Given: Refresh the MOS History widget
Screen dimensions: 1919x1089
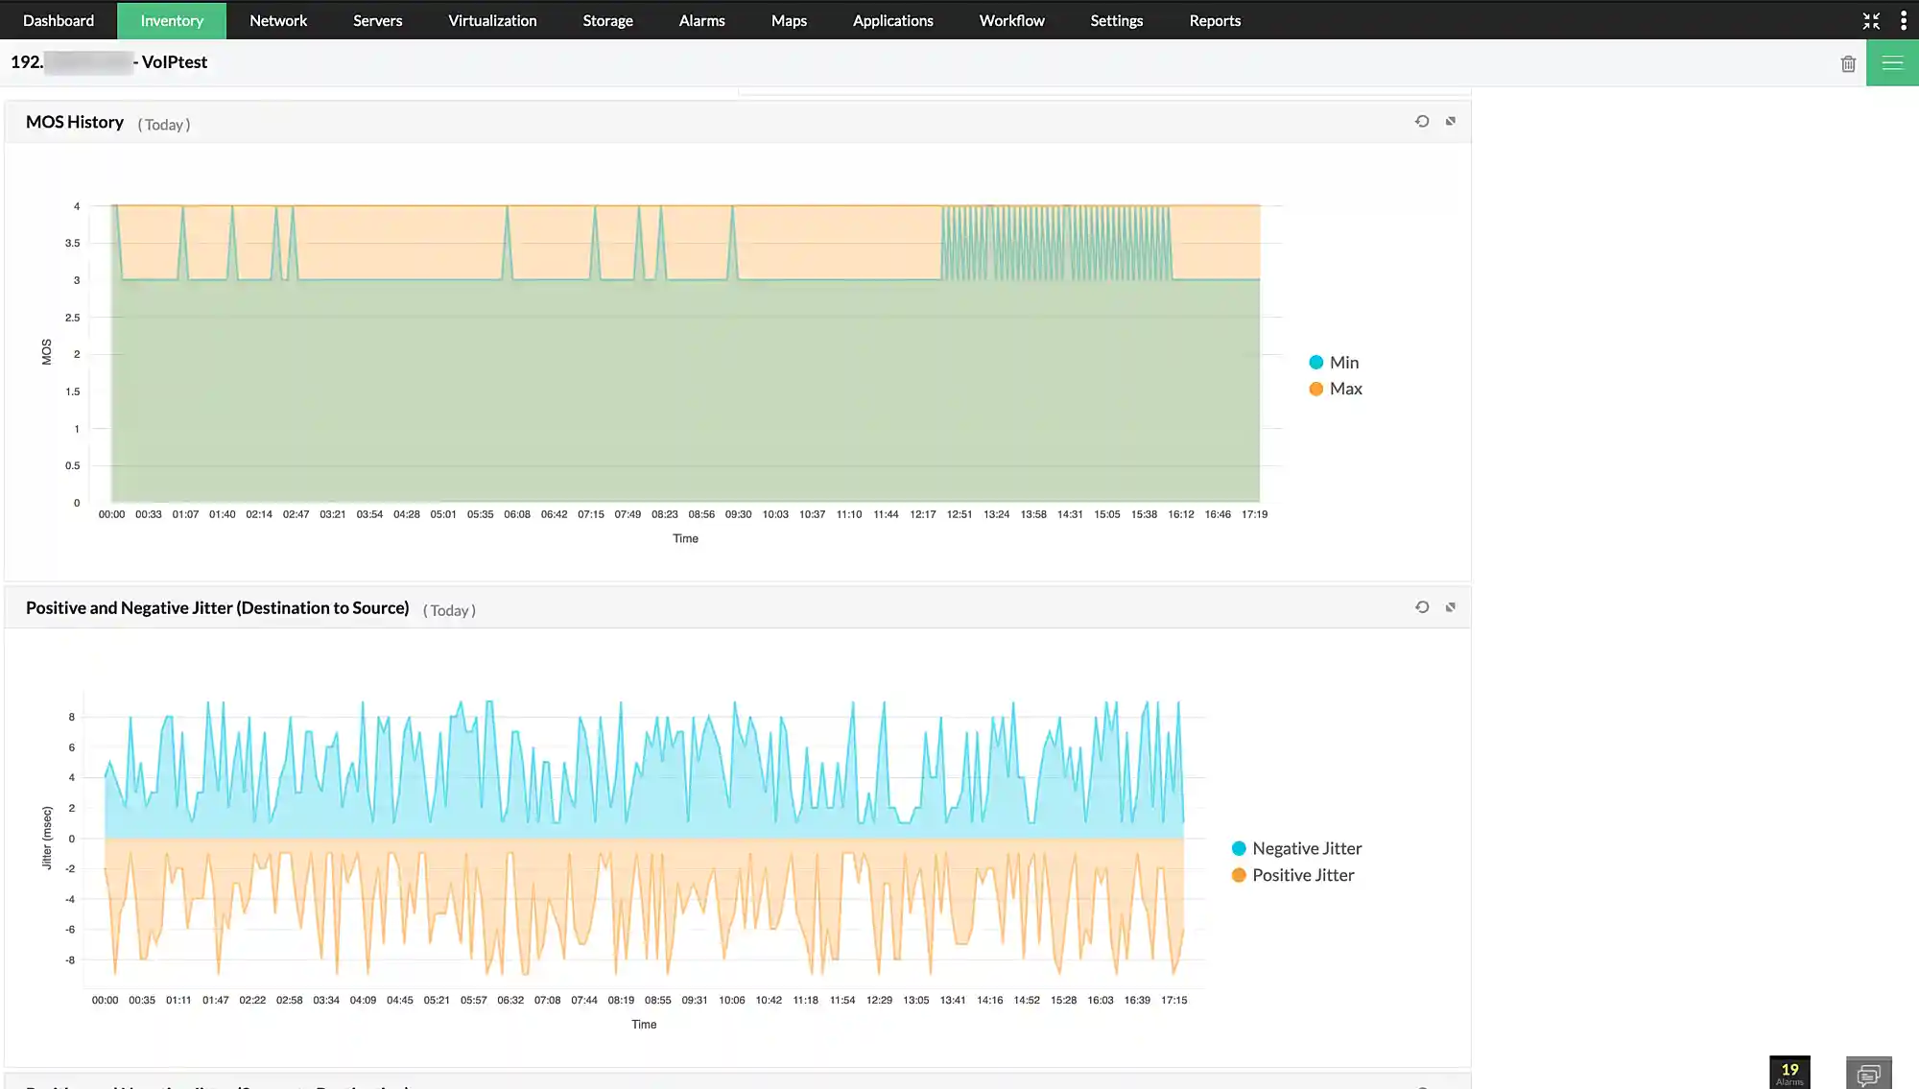Looking at the screenshot, I should [x=1423, y=122].
